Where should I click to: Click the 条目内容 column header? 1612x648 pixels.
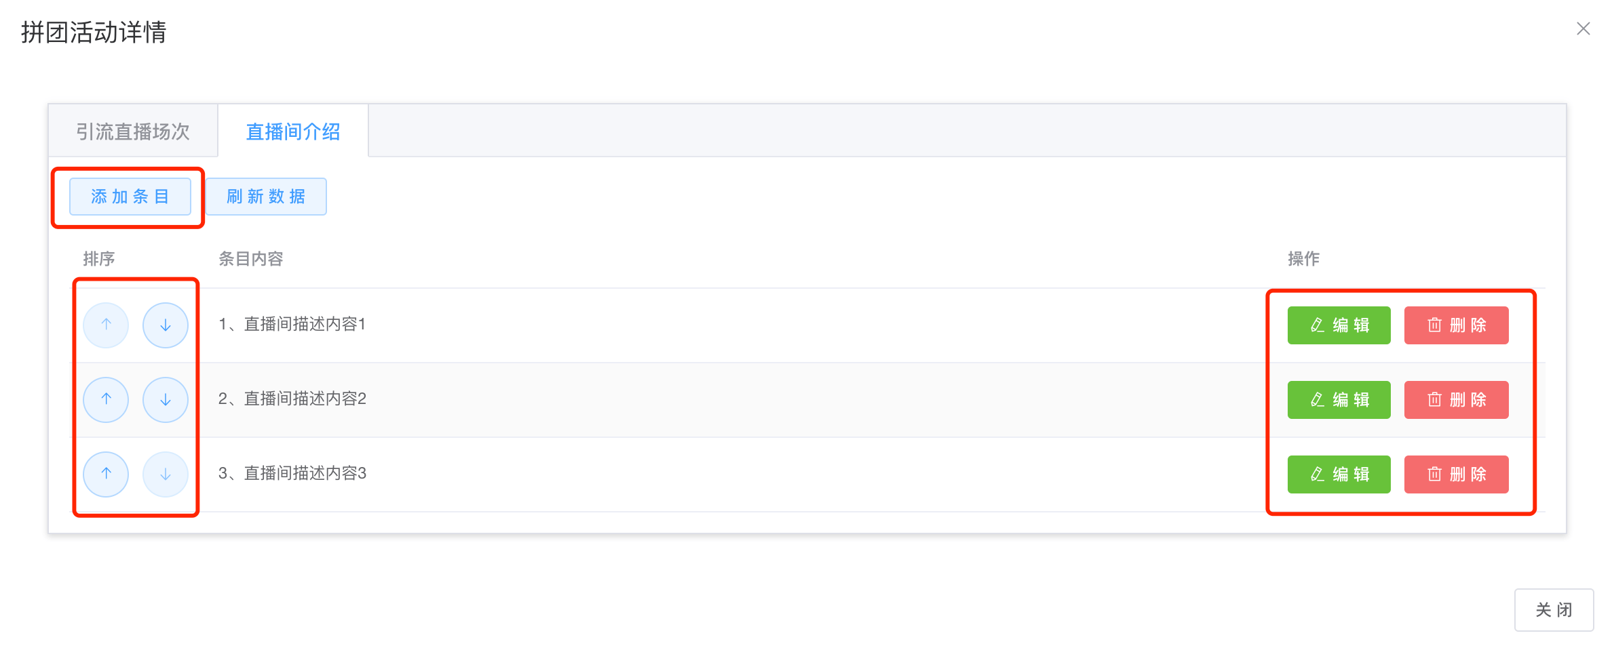click(250, 259)
